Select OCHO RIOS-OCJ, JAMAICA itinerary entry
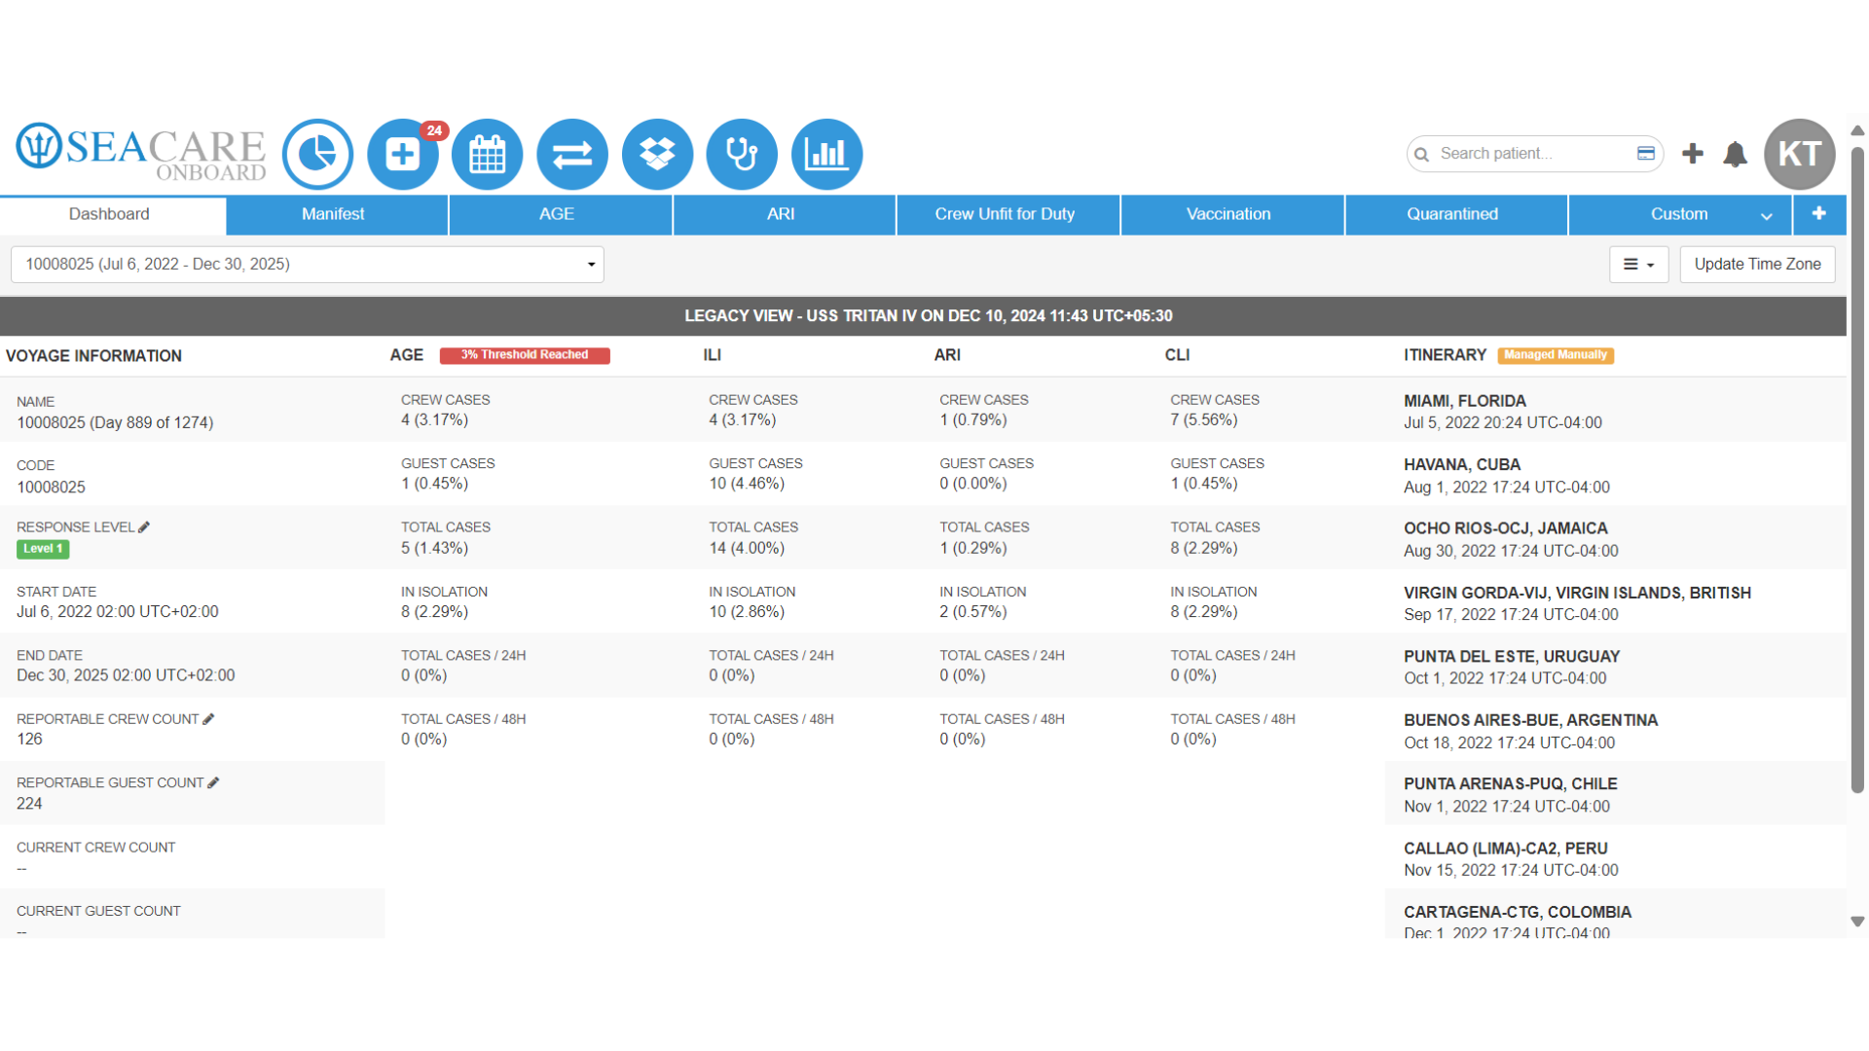 [1616, 538]
